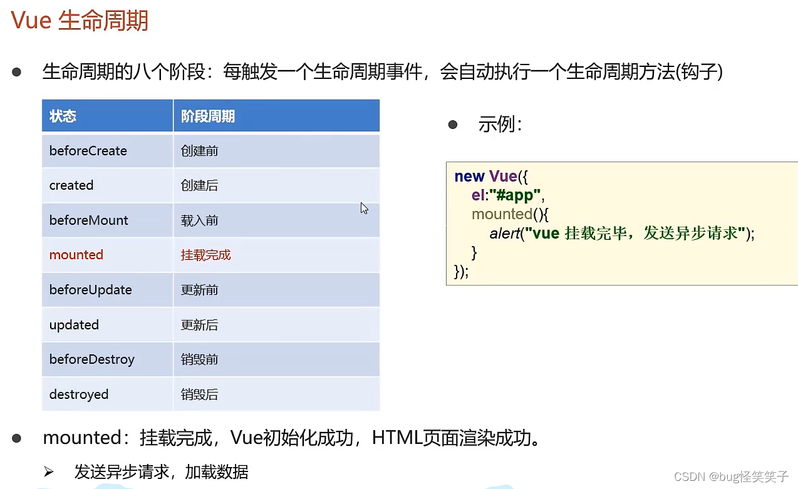Screen dimensions: 798x489
Task: Click the red '挂载完成' table cell
Action: pos(276,255)
